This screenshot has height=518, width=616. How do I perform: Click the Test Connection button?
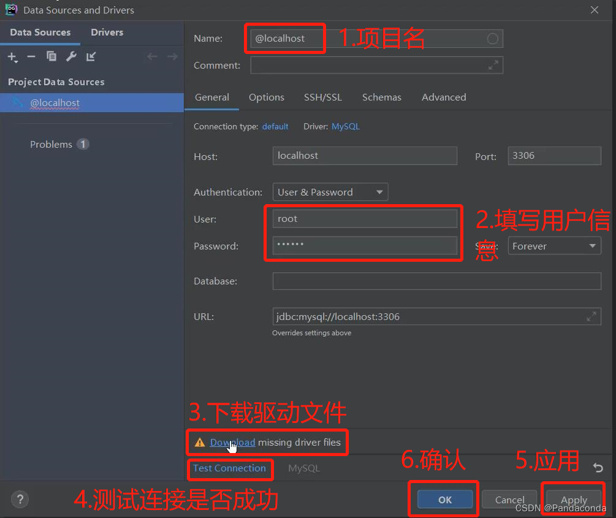pos(230,468)
